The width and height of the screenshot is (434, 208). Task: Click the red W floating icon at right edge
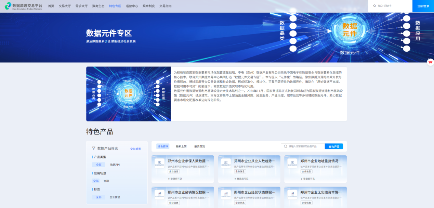click(430, 62)
